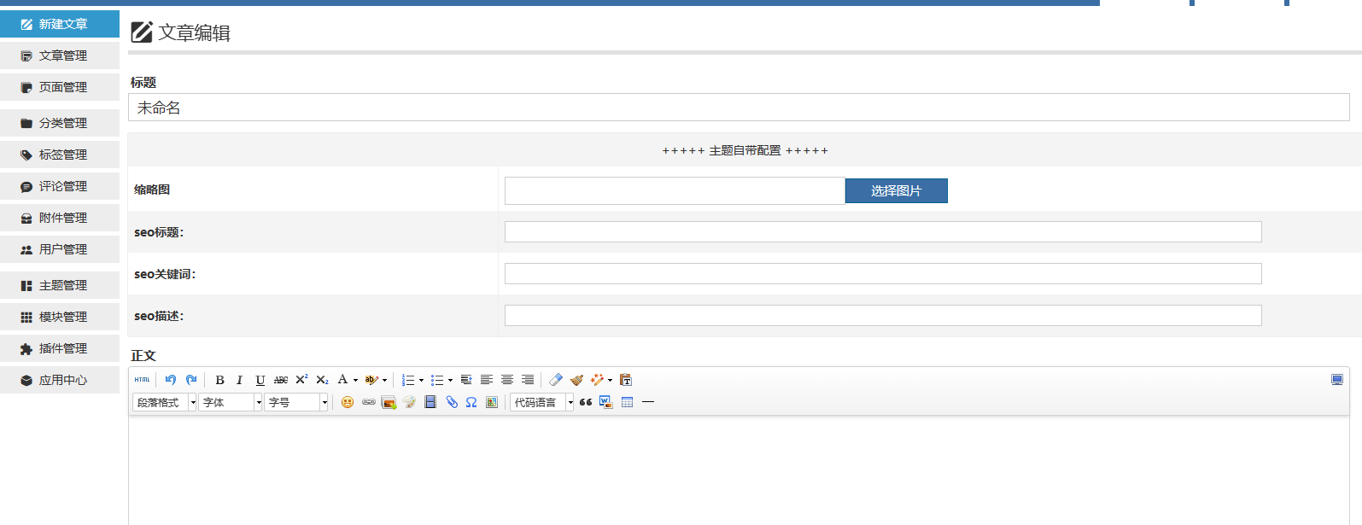Enter fullscreen editor mode
1362x525 pixels.
[1337, 380]
